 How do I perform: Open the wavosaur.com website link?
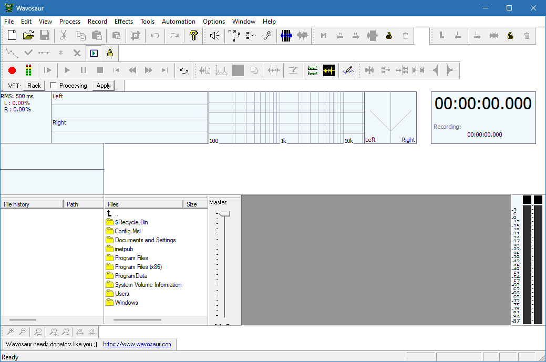tap(137, 344)
